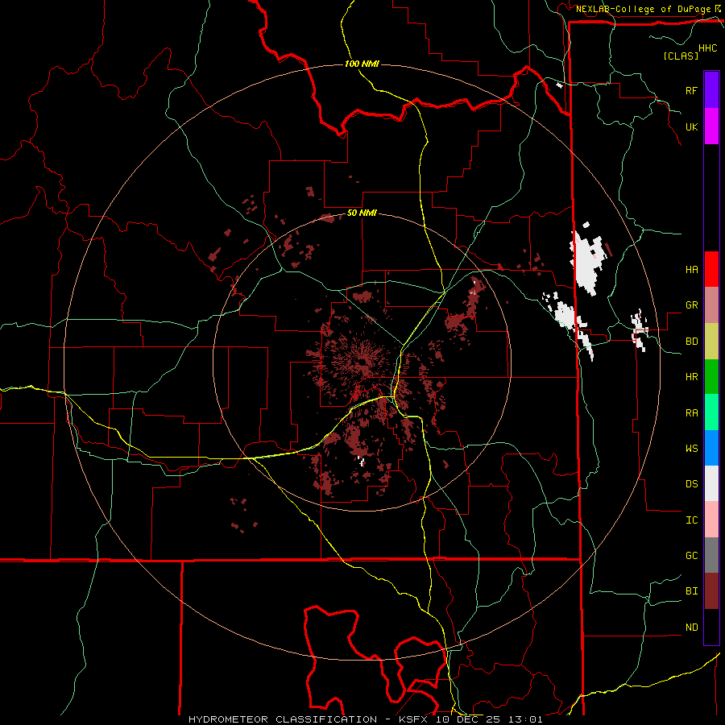Click the 'RF' legend label
The width and height of the screenshot is (725, 725).
coord(691,90)
